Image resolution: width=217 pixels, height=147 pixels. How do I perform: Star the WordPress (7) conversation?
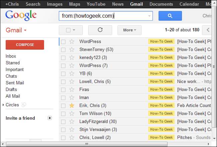click(72, 65)
